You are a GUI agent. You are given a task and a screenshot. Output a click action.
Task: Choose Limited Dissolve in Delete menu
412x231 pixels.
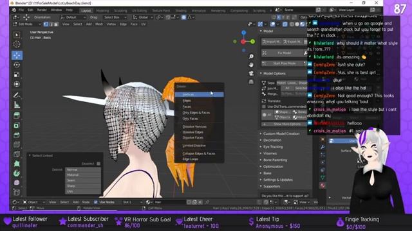199,146
